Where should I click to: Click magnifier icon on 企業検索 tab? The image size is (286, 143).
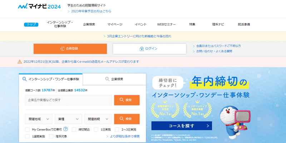[107, 79]
